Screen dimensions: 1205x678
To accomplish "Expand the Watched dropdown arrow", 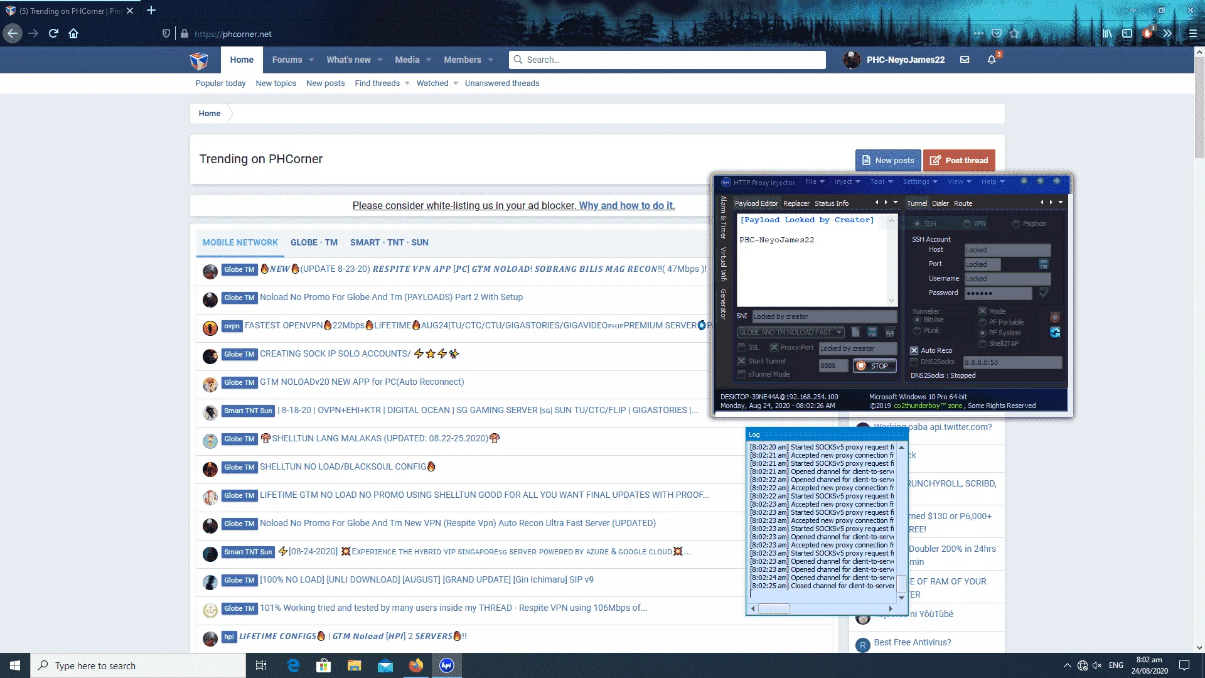I will [456, 83].
